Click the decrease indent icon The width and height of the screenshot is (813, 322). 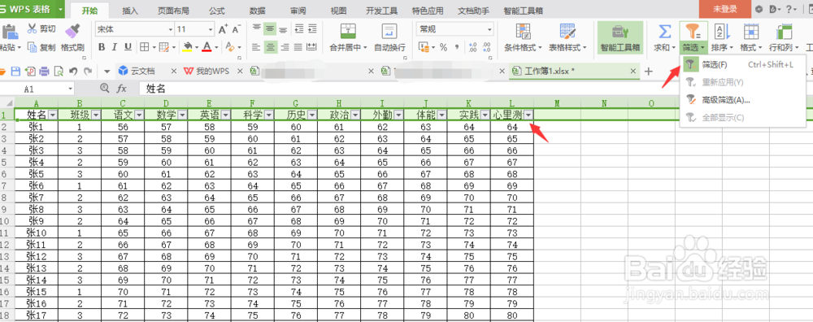[298, 29]
